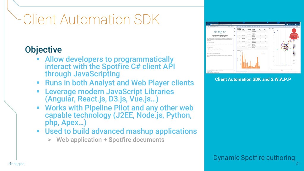Click 'Used to build advanced mashup applications'
The image size is (304, 171).
coord(121,131)
